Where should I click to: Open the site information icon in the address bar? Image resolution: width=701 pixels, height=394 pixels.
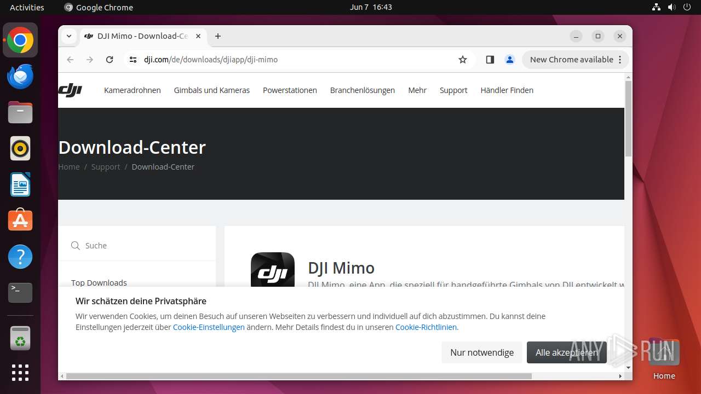133,60
